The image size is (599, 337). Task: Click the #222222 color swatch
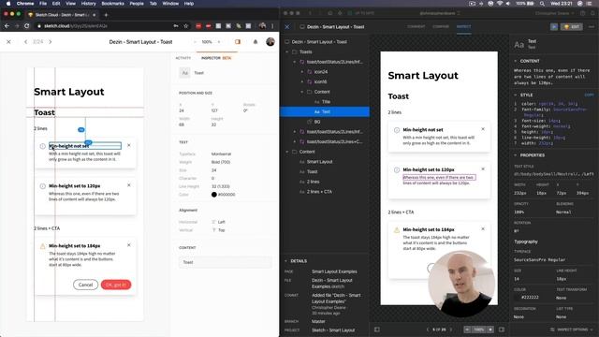pos(517,298)
